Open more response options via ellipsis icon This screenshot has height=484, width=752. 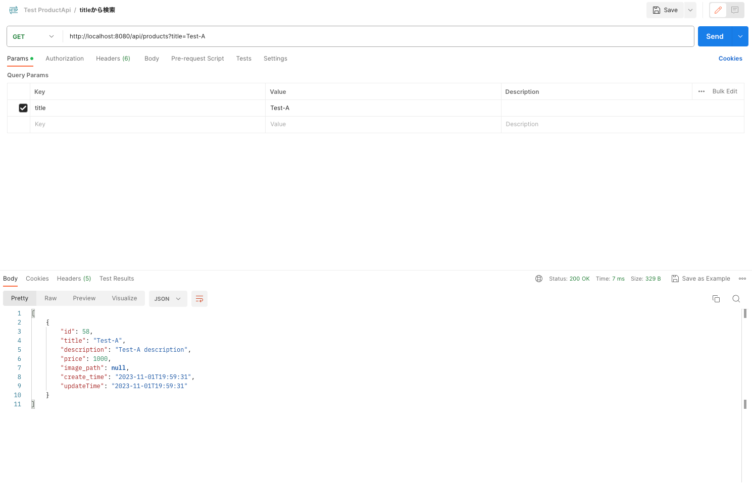pos(742,278)
